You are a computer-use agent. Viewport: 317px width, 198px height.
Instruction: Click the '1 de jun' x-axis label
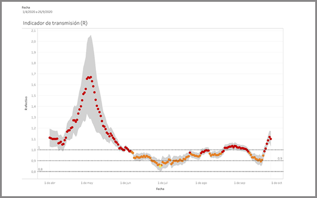click(126, 183)
